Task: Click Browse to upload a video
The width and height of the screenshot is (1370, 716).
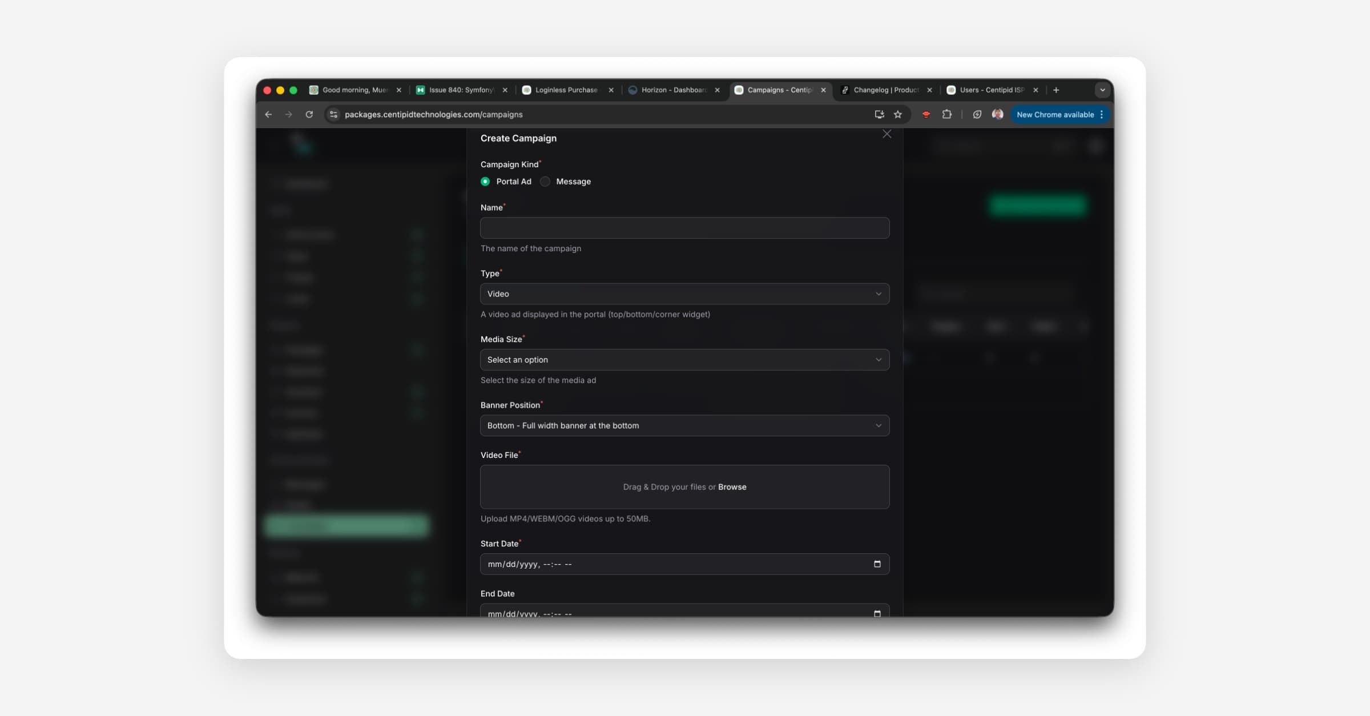Action: (732, 487)
